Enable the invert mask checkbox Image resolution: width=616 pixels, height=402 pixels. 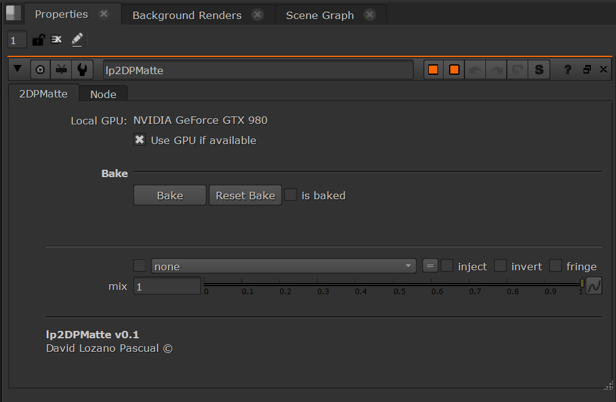(x=501, y=266)
